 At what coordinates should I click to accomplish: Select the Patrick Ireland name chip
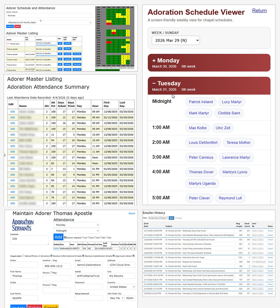[200, 102]
